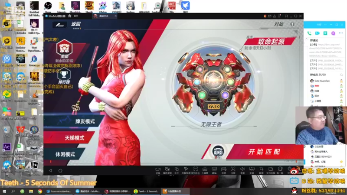Click the scan-to-phone toolbar icon

(196, 170)
